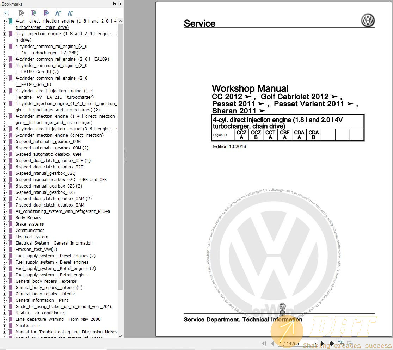
Task: Click engine ID cell CBF A
Action: (285, 135)
